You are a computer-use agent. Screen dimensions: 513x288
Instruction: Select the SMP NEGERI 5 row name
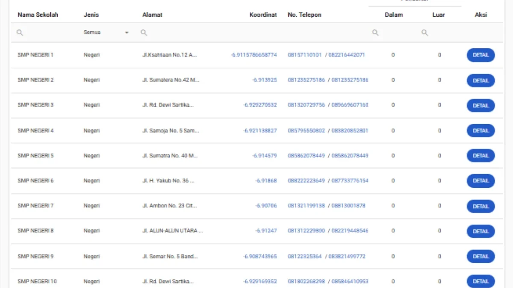pyautogui.click(x=35, y=156)
